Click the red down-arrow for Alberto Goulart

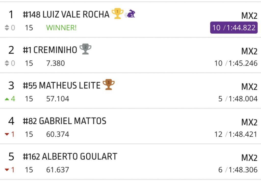[7, 170]
